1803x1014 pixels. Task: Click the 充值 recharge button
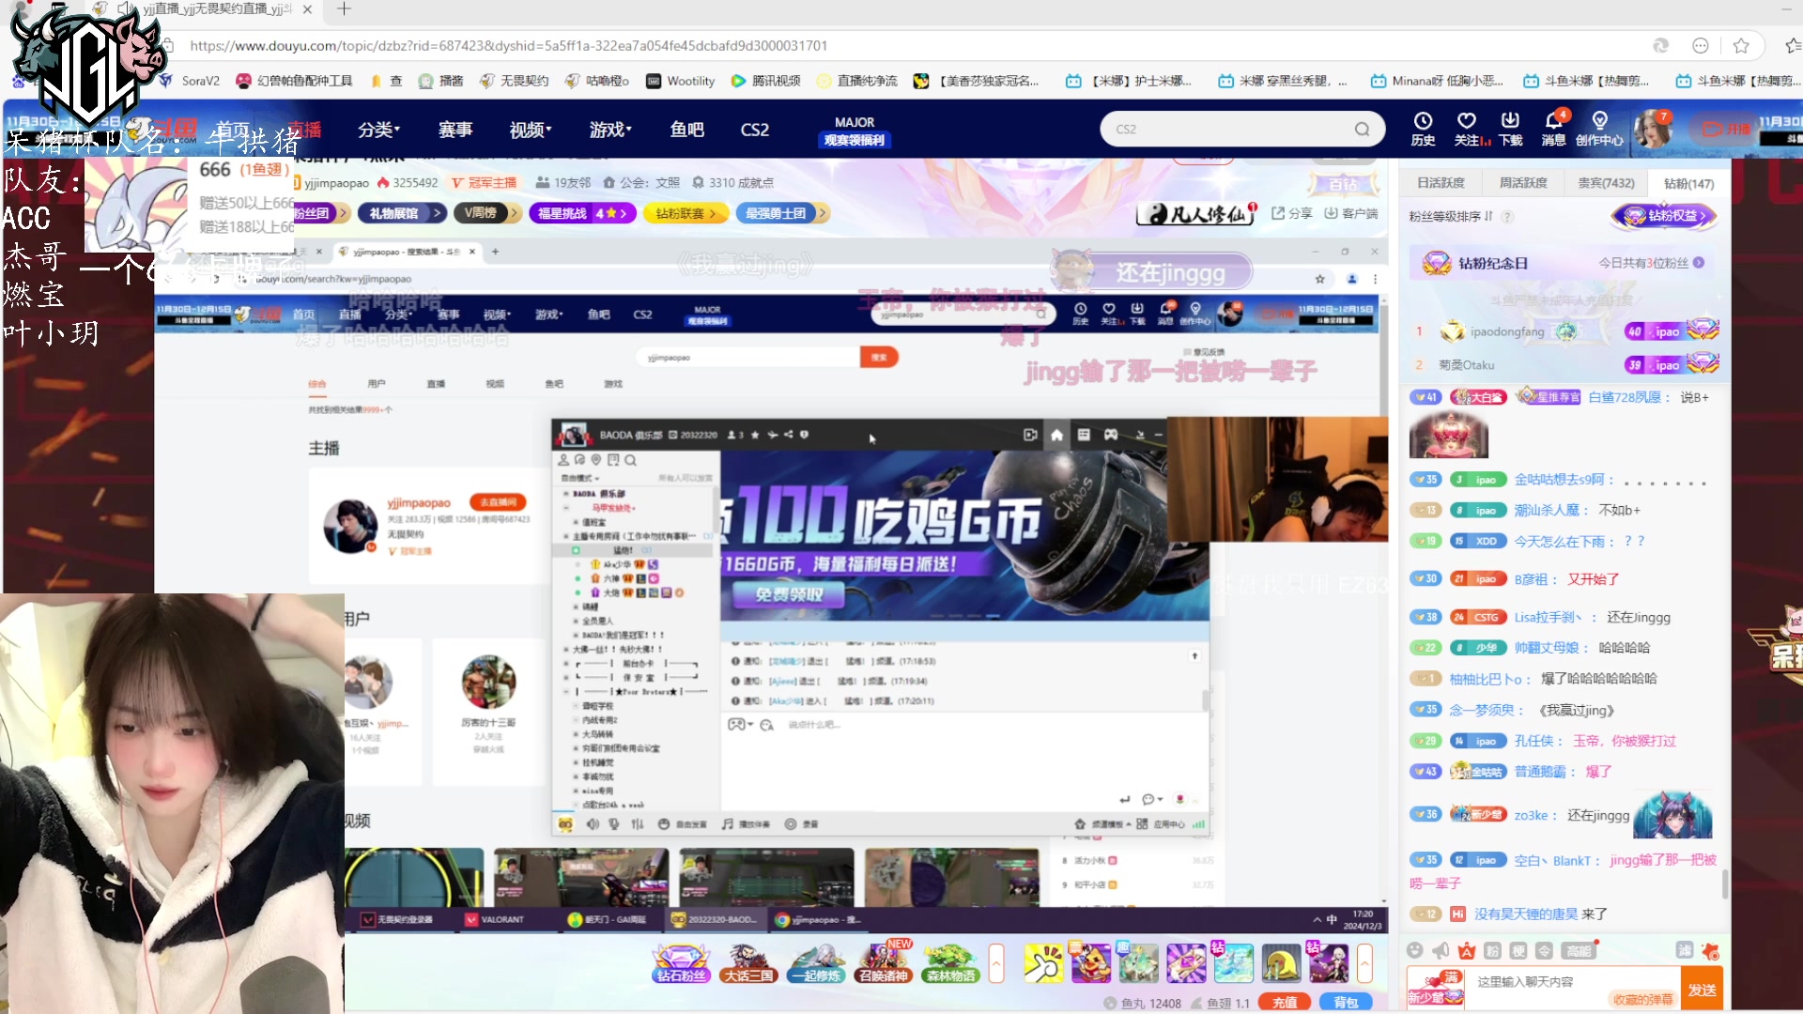pyautogui.click(x=1285, y=1002)
